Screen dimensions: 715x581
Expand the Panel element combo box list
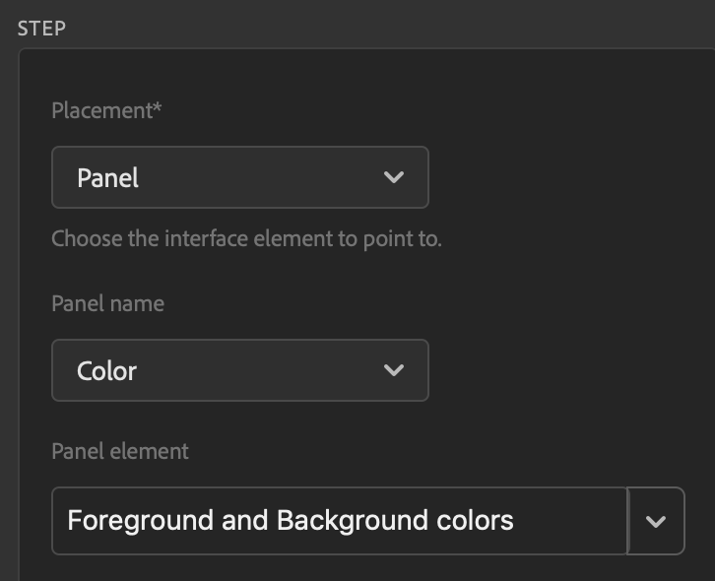click(656, 521)
